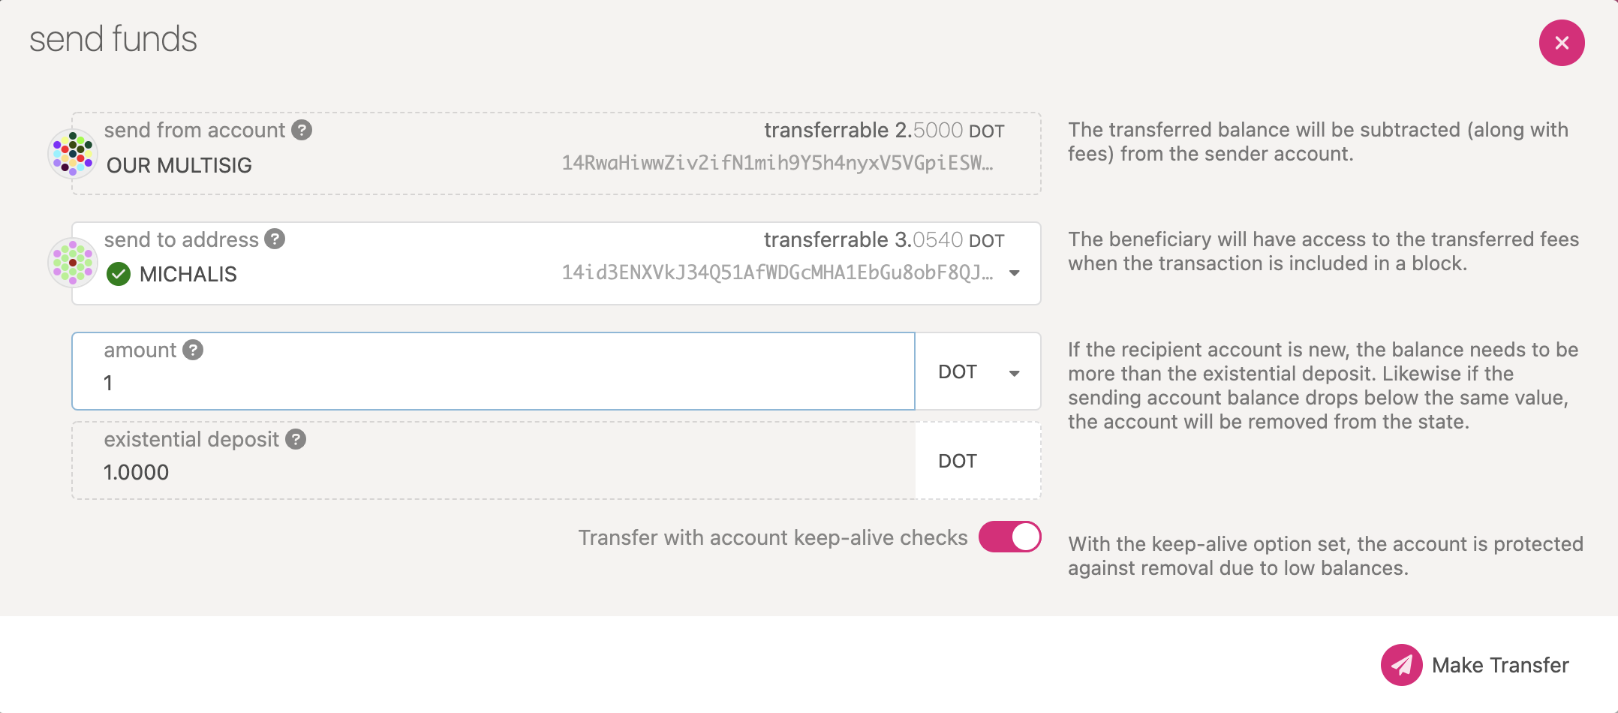The width and height of the screenshot is (1618, 713).
Task: Click the MICHALIS recipient identicon
Action: 73,263
